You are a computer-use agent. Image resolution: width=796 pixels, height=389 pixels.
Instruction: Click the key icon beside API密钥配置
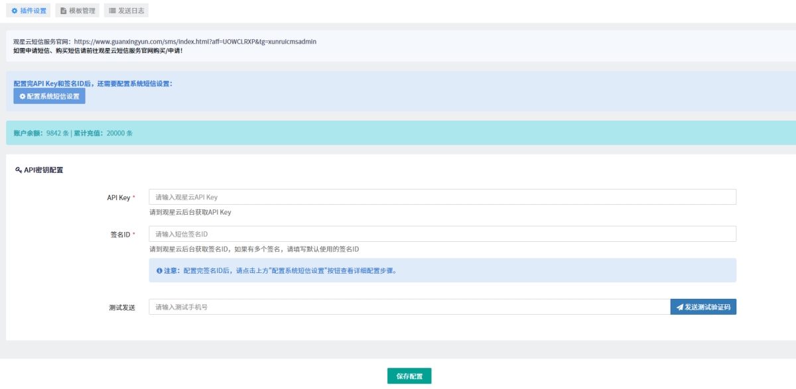(18, 170)
